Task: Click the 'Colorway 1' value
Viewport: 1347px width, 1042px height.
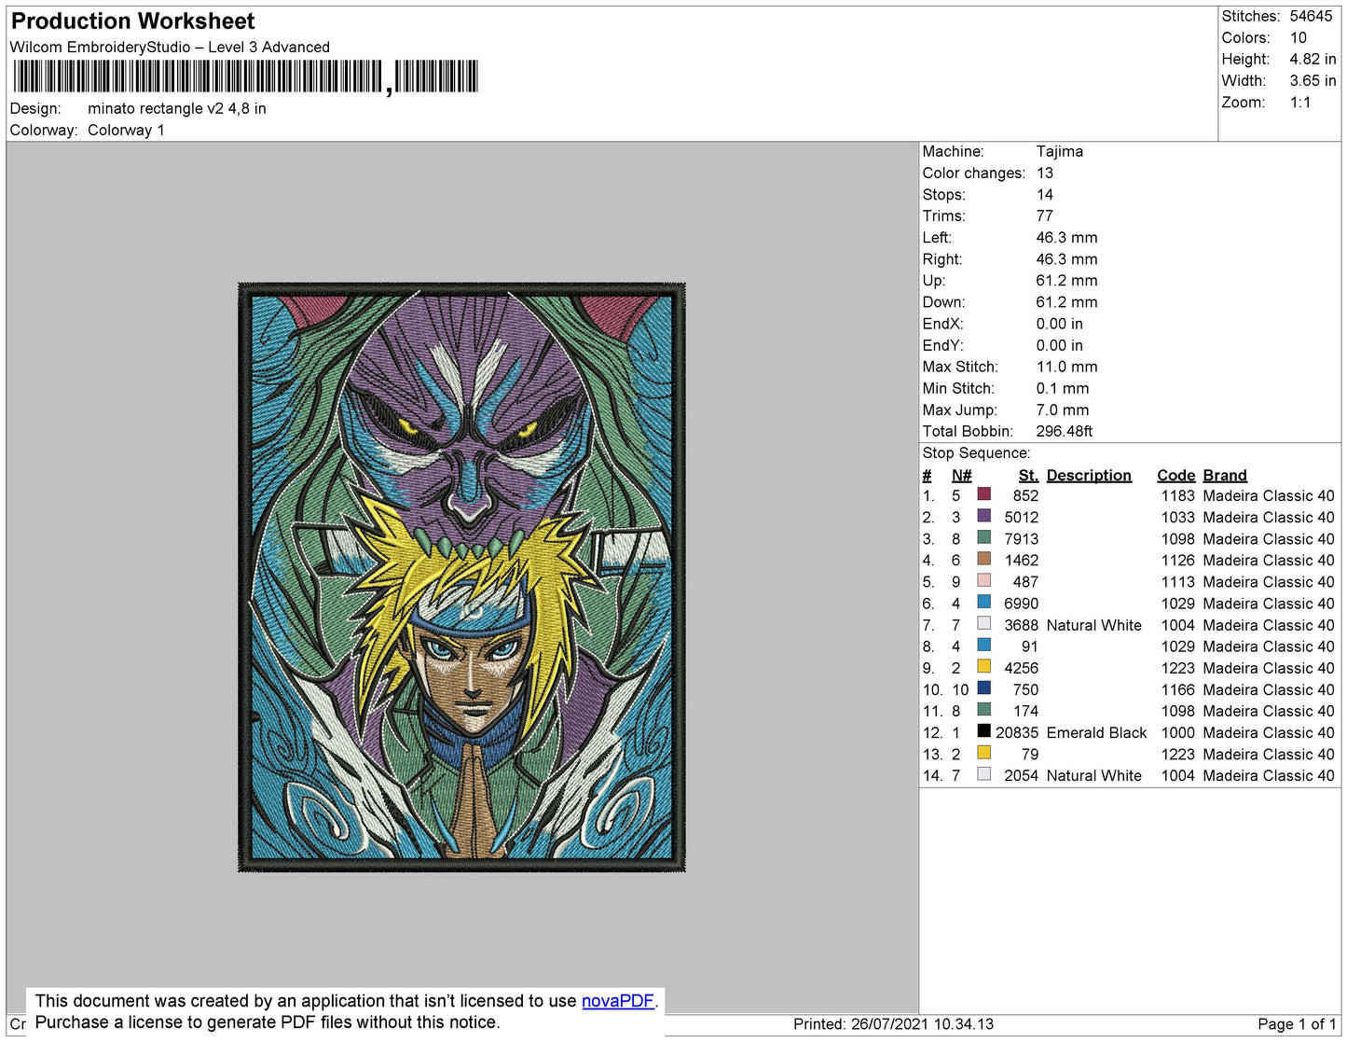Action: click(x=126, y=131)
